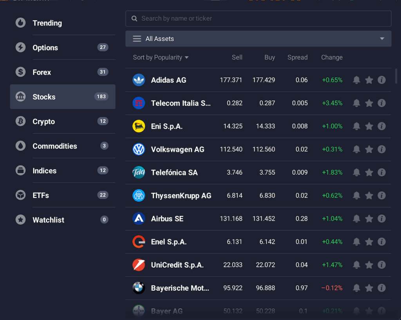View info for Enel S.p.A.

tap(381, 242)
